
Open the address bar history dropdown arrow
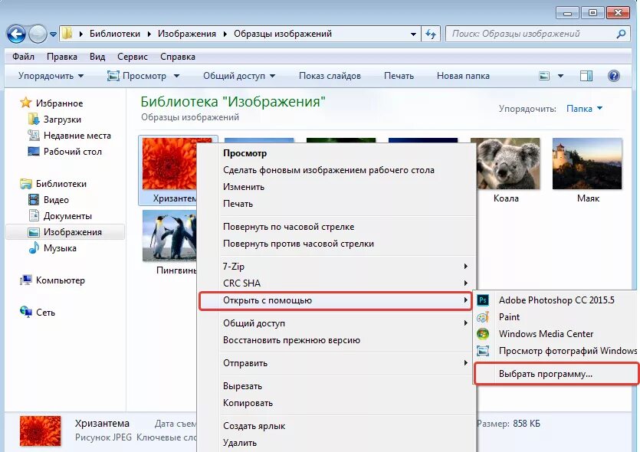point(413,34)
